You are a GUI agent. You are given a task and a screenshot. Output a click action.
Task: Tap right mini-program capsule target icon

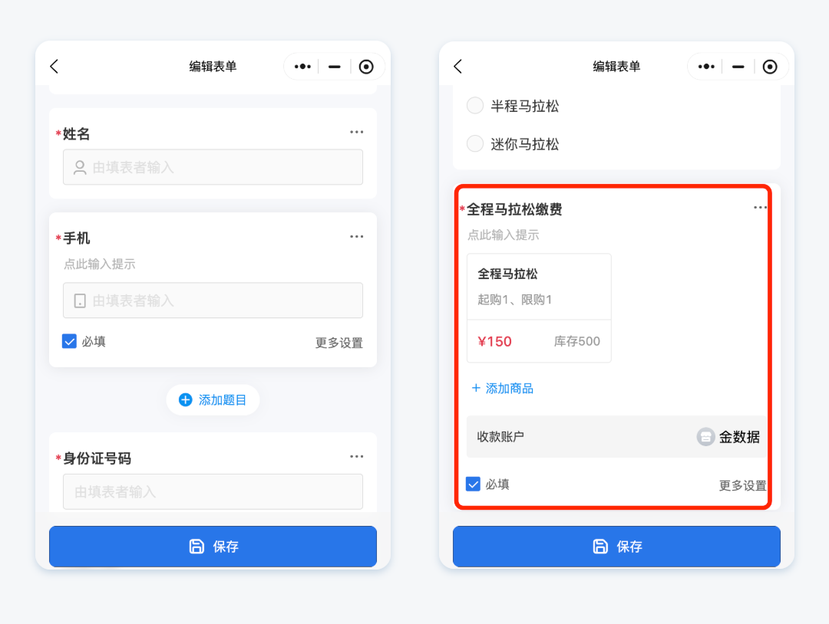click(x=770, y=67)
